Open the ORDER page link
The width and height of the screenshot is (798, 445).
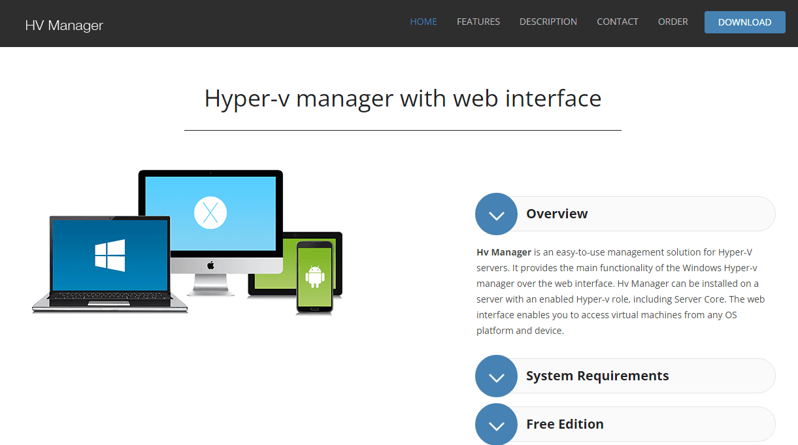(673, 22)
